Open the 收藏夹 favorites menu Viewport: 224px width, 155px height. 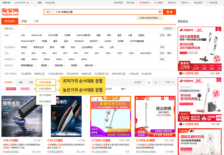coord(160,3)
